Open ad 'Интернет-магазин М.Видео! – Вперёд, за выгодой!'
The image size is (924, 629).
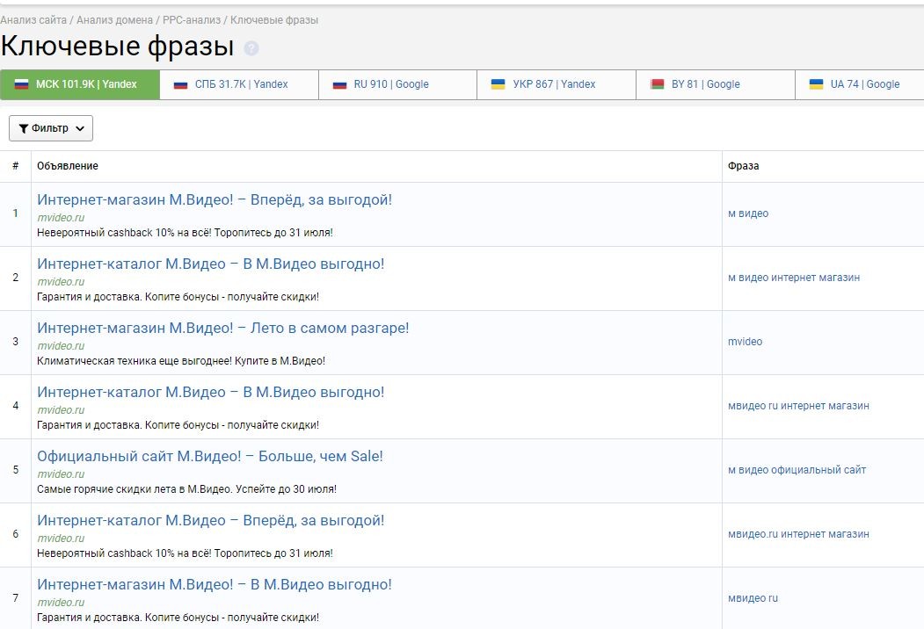click(215, 199)
